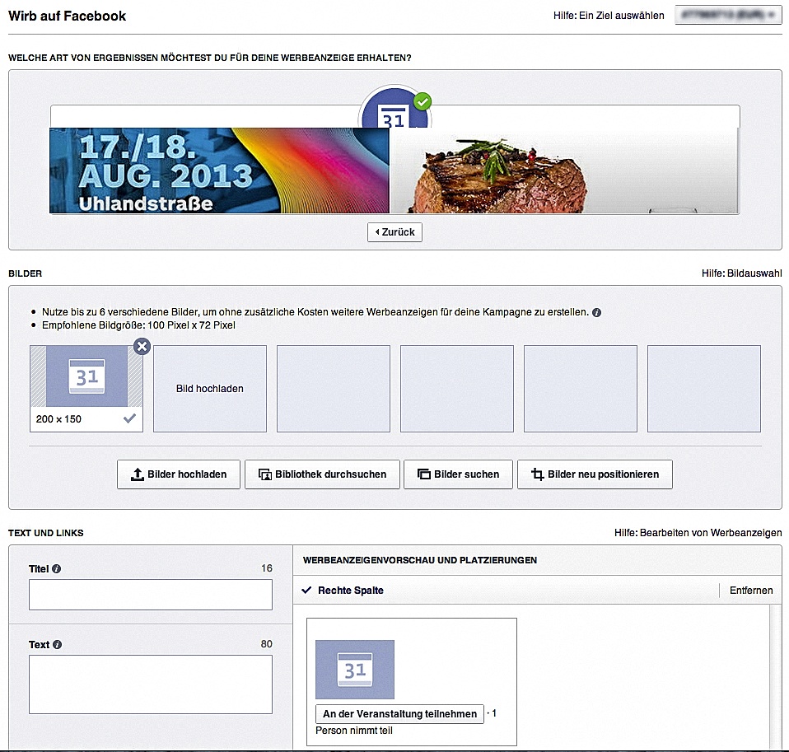Toggle the Rechte Spalte placement checkmark
Screen dimensions: 789x752
pos(306,590)
